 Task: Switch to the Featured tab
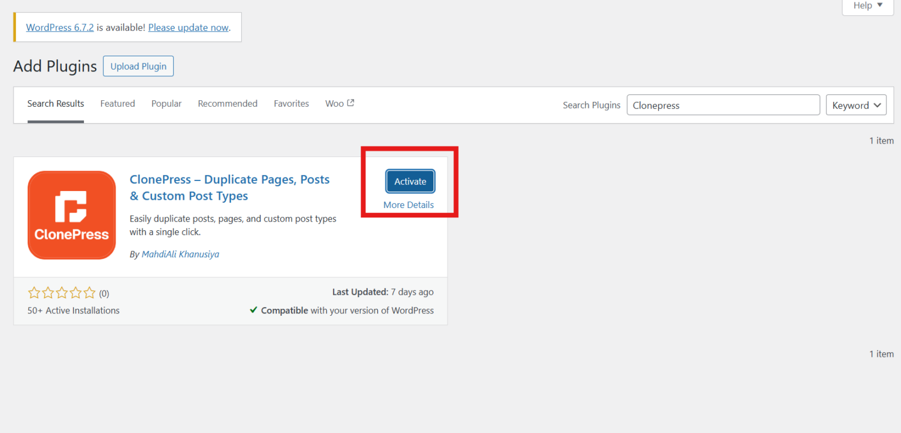pyautogui.click(x=117, y=103)
